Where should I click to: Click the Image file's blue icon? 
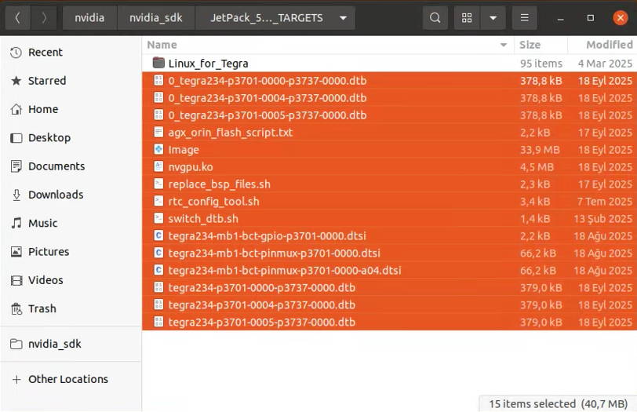pos(158,149)
